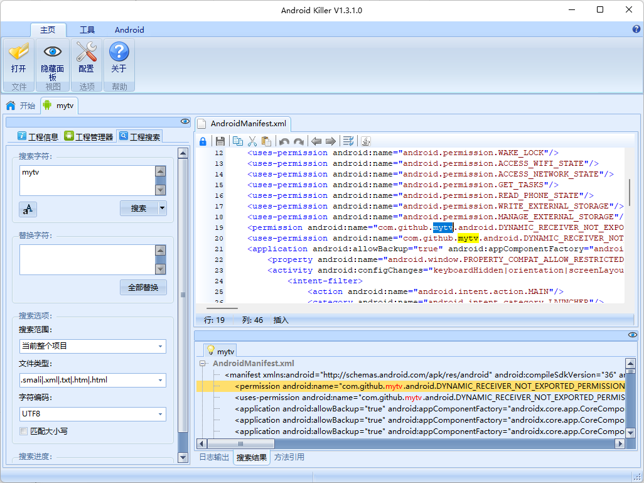Toggle the editor lock icon
Screen dimensions: 644x483
[x=203, y=141]
